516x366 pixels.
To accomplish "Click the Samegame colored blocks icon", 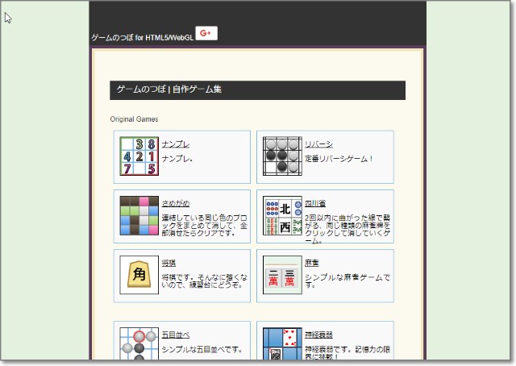I will (139, 215).
